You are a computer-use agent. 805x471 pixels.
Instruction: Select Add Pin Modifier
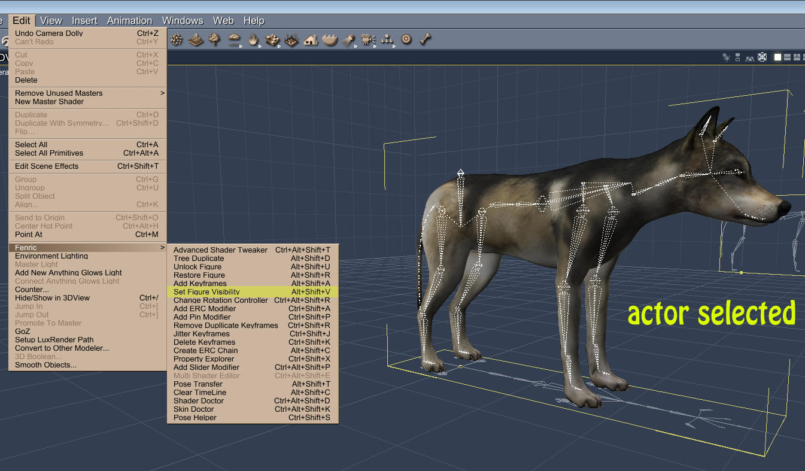(253, 317)
